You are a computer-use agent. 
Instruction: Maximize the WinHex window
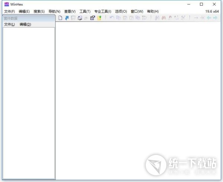point(201,4)
